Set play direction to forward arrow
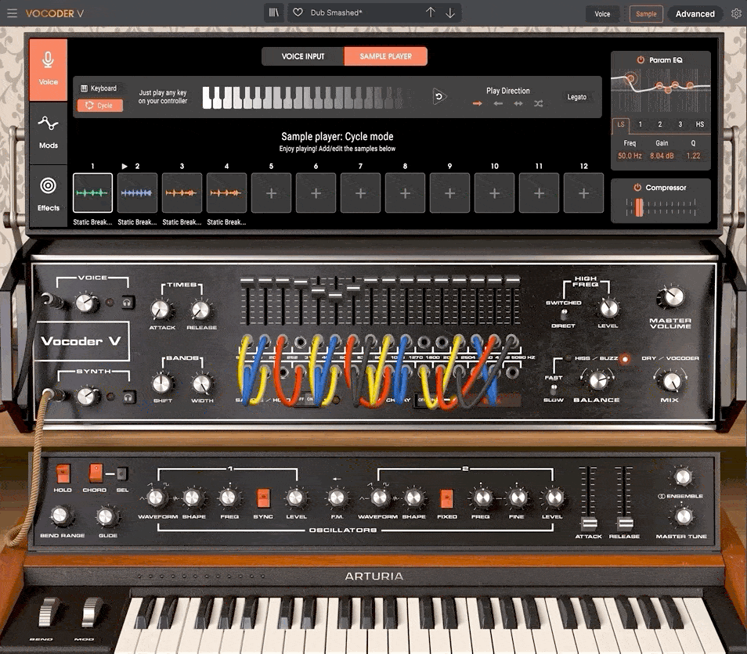The width and height of the screenshot is (747, 654). 478,103
